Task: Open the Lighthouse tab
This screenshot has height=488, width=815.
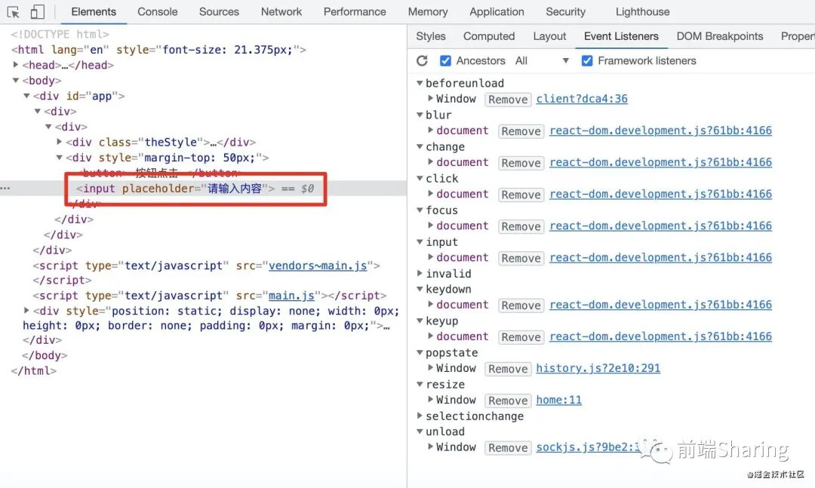Action: (x=642, y=11)
